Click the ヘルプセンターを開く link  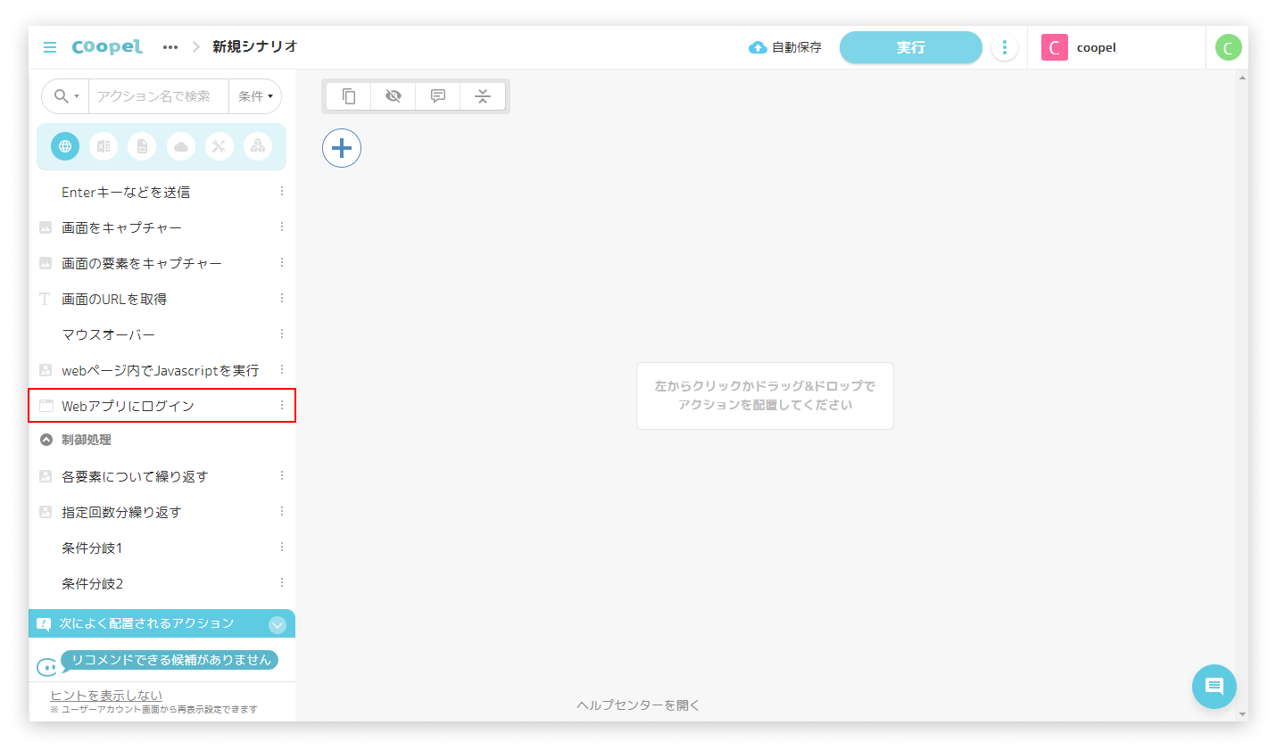coord(638,705)
